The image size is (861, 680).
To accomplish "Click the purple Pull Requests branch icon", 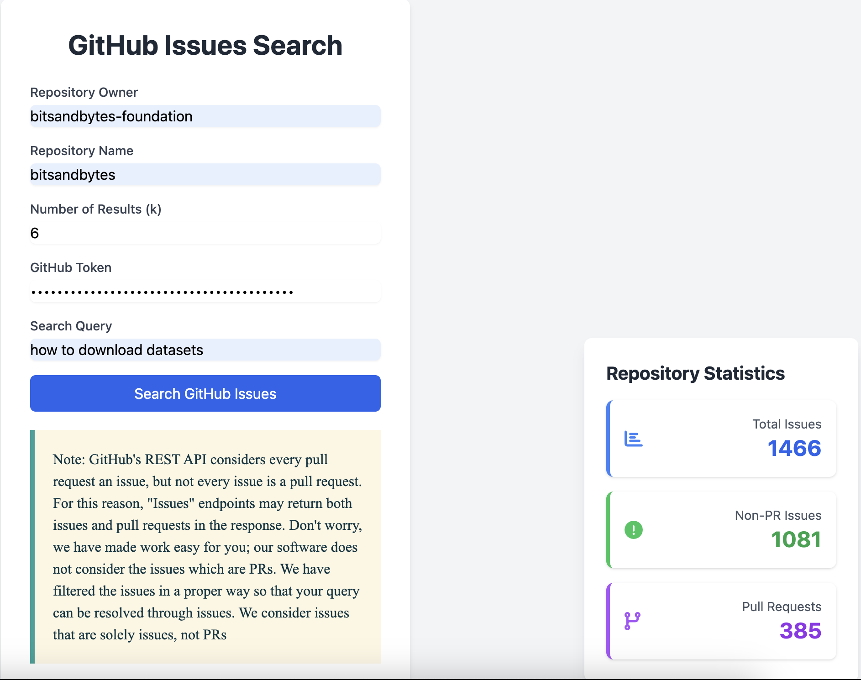I will click(632, 621).
